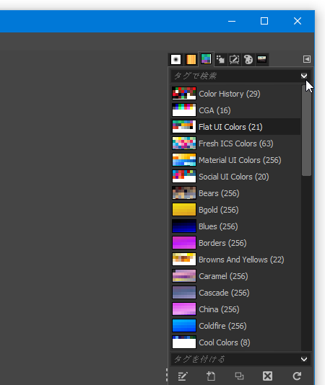
Task: Click the tag search input field
Action: 235,76
